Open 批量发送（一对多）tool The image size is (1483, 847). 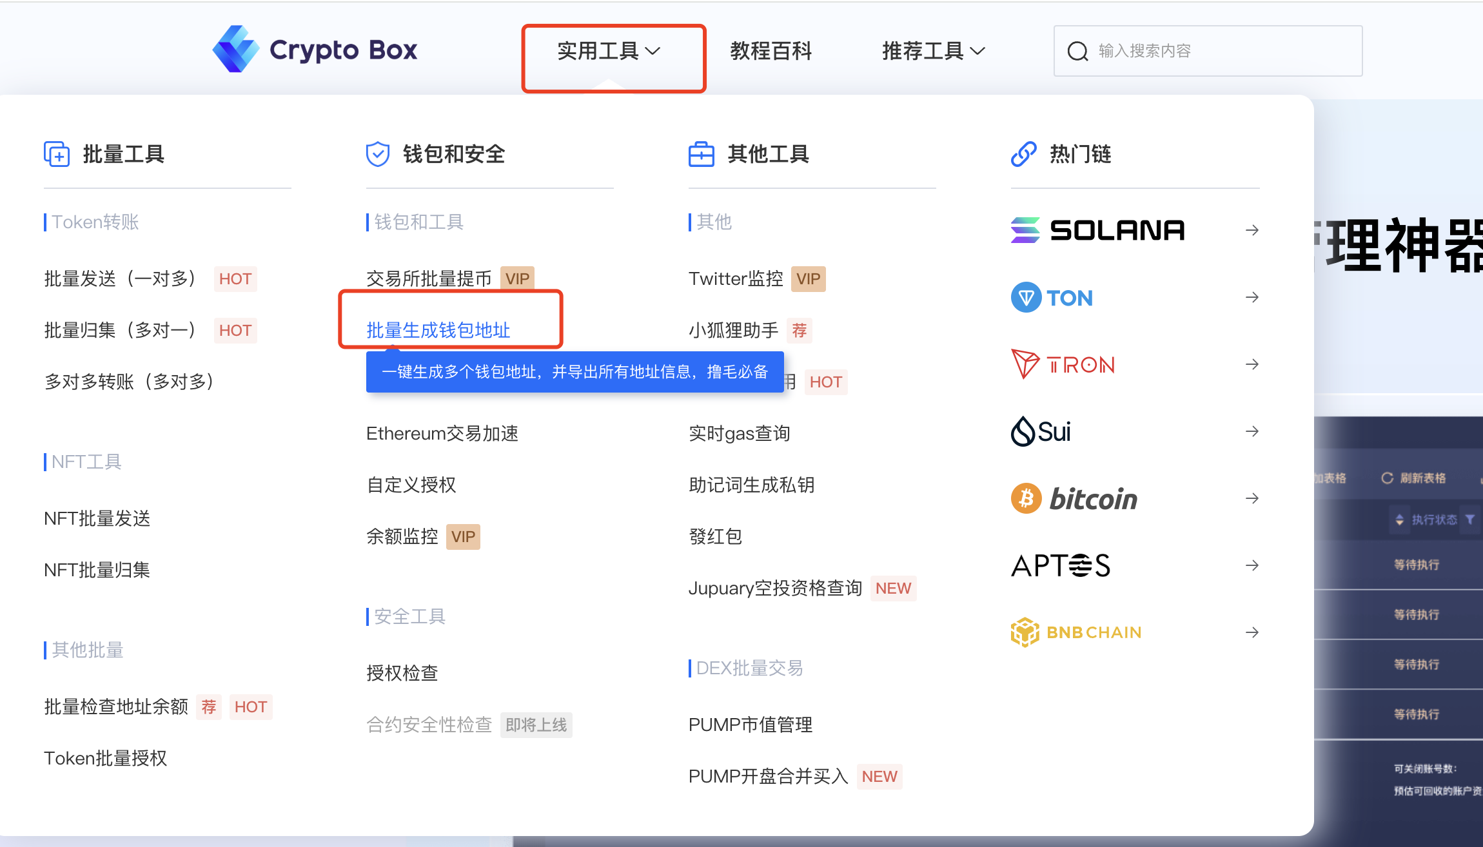pos(120,278)
